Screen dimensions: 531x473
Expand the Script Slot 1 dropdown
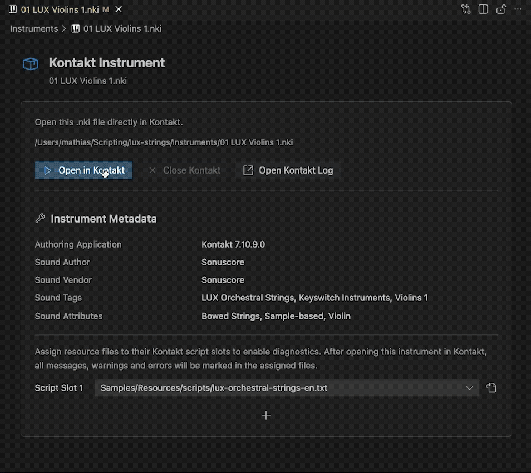pyautogui.click(x=469, y=388)
